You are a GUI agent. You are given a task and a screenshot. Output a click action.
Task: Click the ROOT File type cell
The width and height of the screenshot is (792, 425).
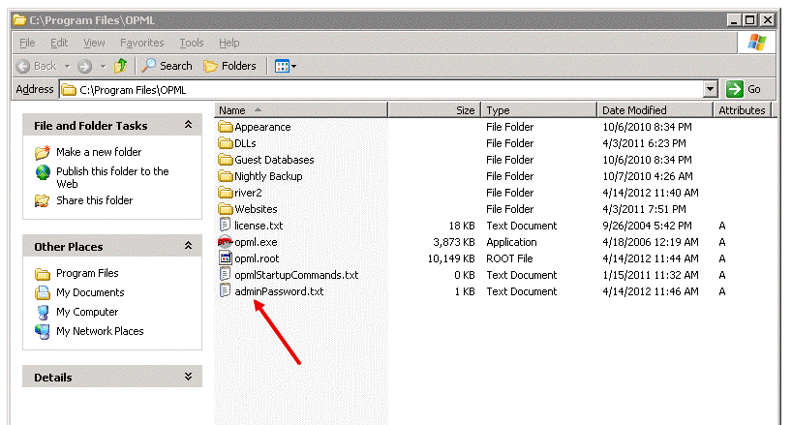[509, 258]
